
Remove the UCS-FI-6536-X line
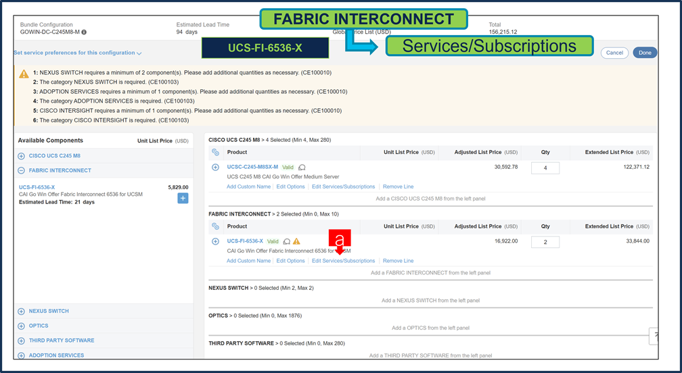click(398, 261)
